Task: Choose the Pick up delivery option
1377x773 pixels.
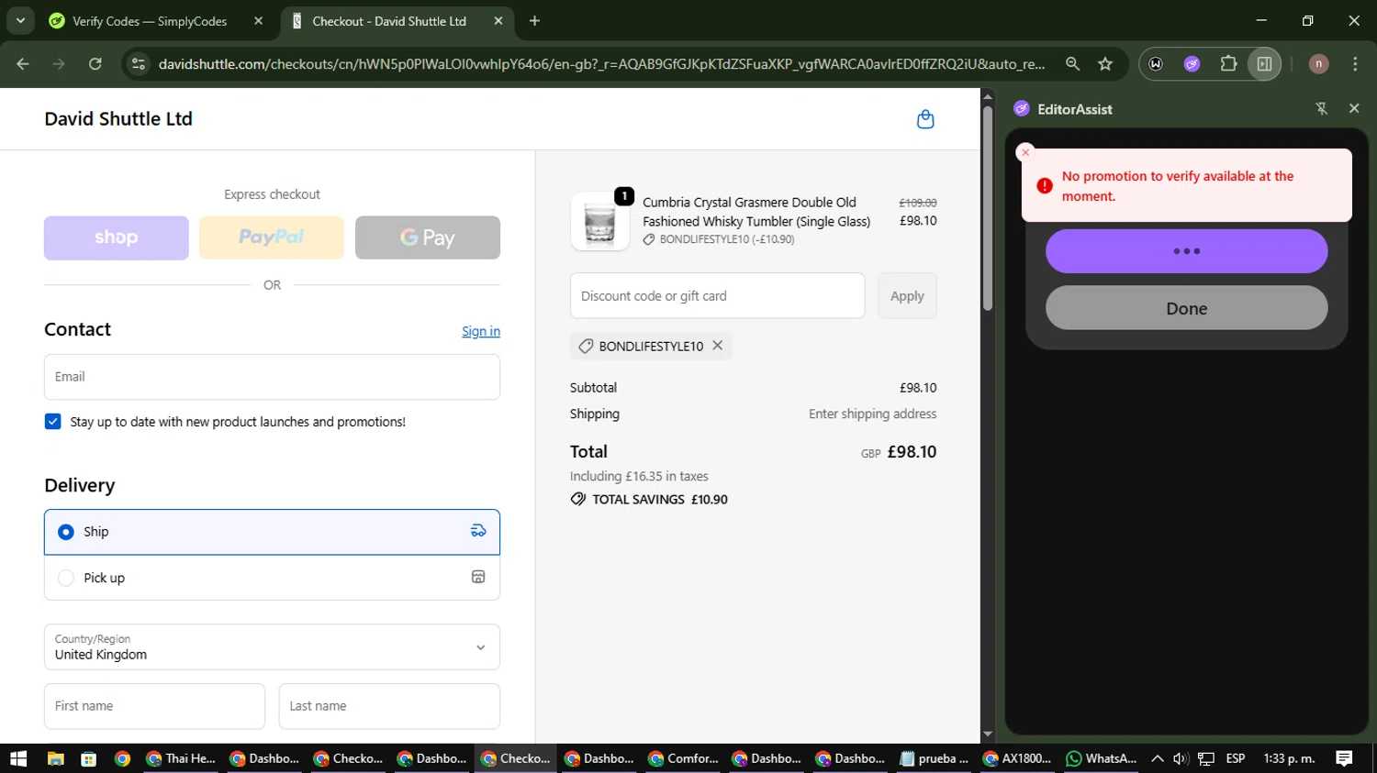Action: (x=66, y=578)
